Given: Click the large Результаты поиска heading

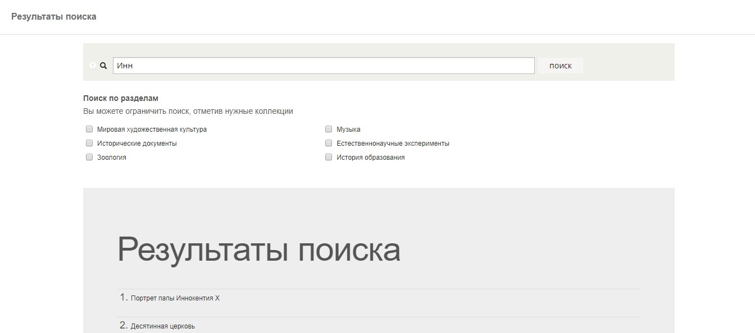Looking at the screenshot, I should pos(259,249).
